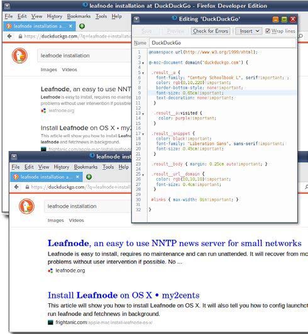Click the back arrow in bottom Firefox window

click(x=16, y=187)
